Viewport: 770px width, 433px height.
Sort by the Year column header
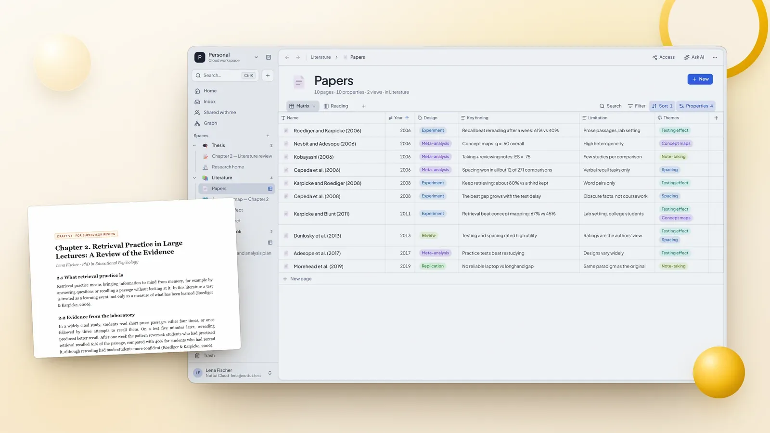click(x=399, y=118)
